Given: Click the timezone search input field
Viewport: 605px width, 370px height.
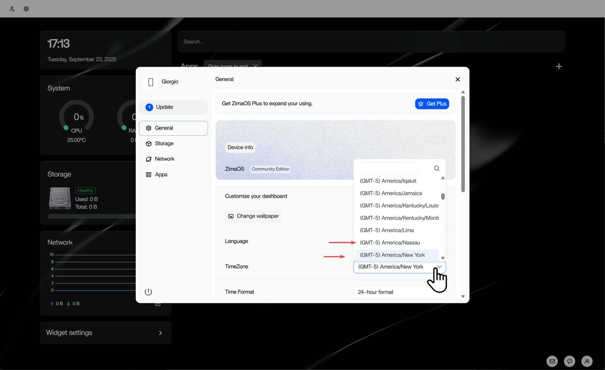Looking at the screenshot, I should pyautogui.click(x=388, y=168).
